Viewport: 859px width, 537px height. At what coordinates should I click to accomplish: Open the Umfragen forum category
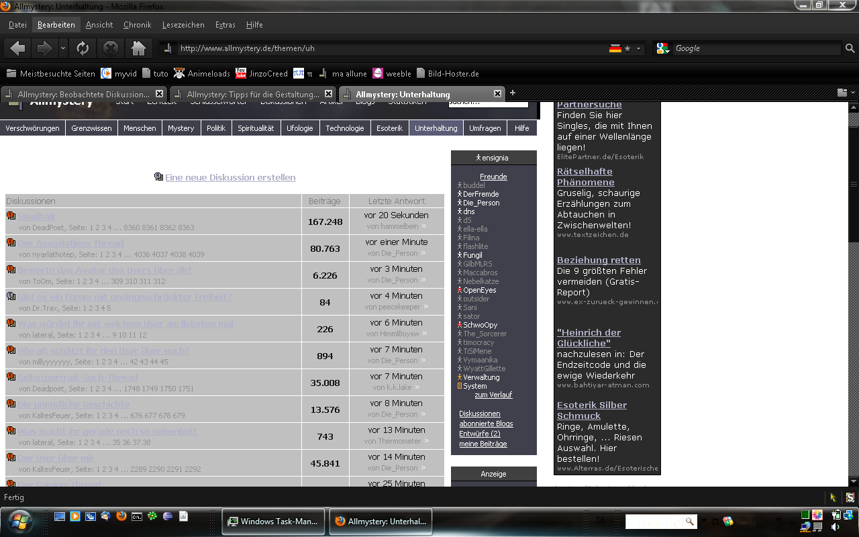point(485,128)
